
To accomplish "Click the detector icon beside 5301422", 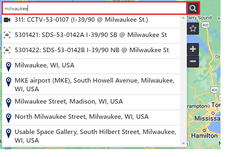I will click(7, 50).
